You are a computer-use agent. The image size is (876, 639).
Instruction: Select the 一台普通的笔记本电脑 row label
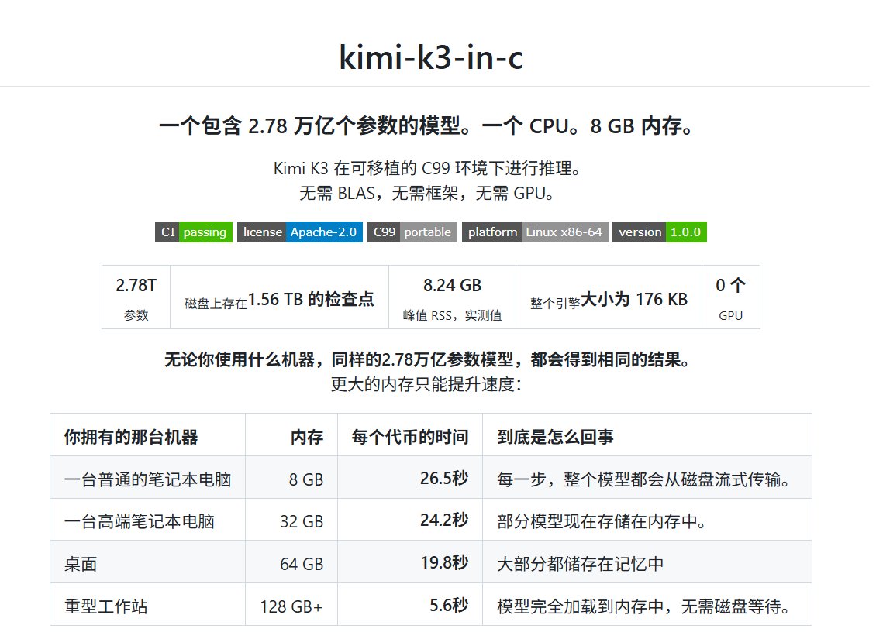click(148, 479)
